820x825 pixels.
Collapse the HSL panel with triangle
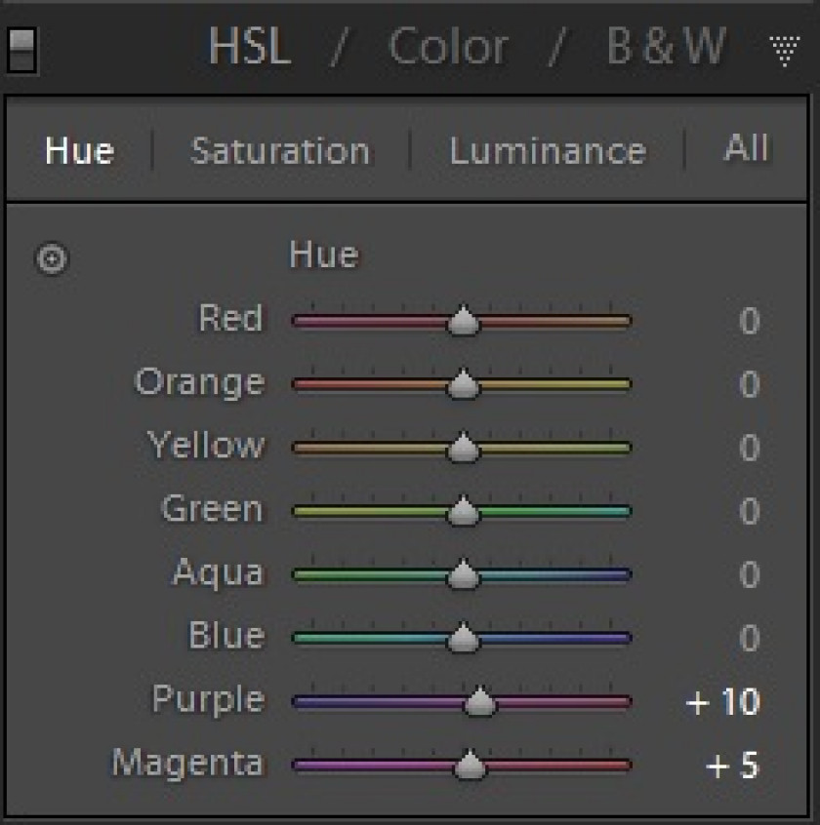[784, 51]
